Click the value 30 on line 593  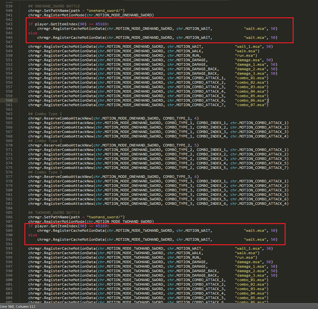click(269, 249)
